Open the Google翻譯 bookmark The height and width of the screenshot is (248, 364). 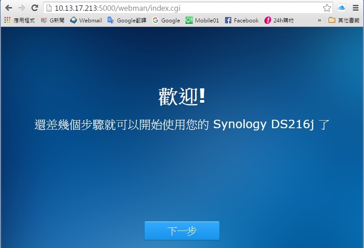(127, 21)
